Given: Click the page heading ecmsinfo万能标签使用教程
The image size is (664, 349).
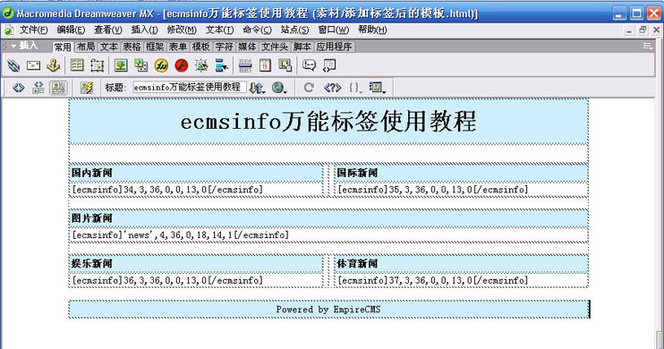Looking at the screenshot, I should [328, 122].
